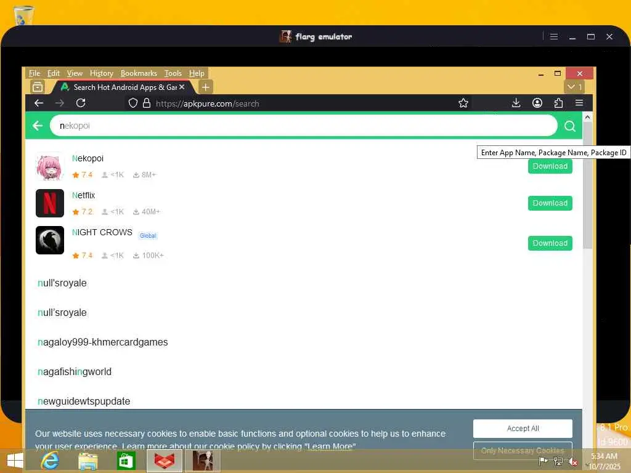Close the Search Hot Android Apps tab
This screenshot has height=473, width=631.
click(x=182, y=87)
